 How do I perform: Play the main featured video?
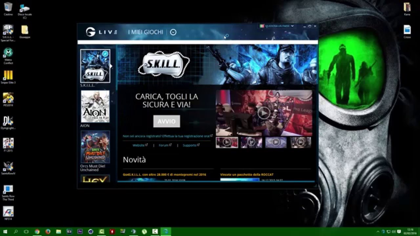(264, 113)
